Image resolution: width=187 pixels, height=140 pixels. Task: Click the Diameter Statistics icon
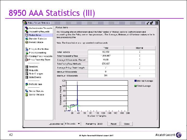(27, 39)
